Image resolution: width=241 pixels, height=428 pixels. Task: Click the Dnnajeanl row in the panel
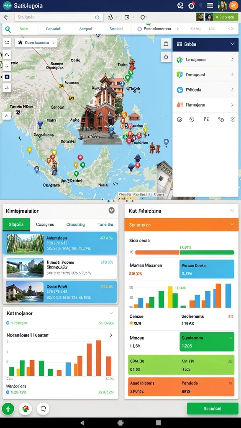(x=205, y=74)
